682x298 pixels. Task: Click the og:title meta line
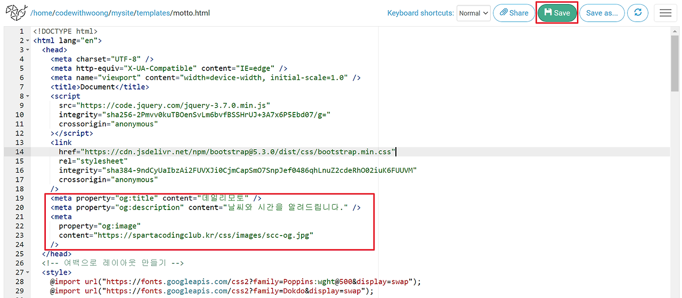tap(156, 198)
